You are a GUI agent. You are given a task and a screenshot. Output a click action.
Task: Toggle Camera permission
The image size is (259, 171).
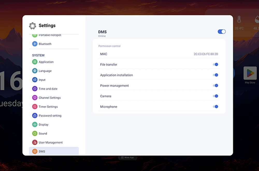pyautogui.click(x=215, y=96)
